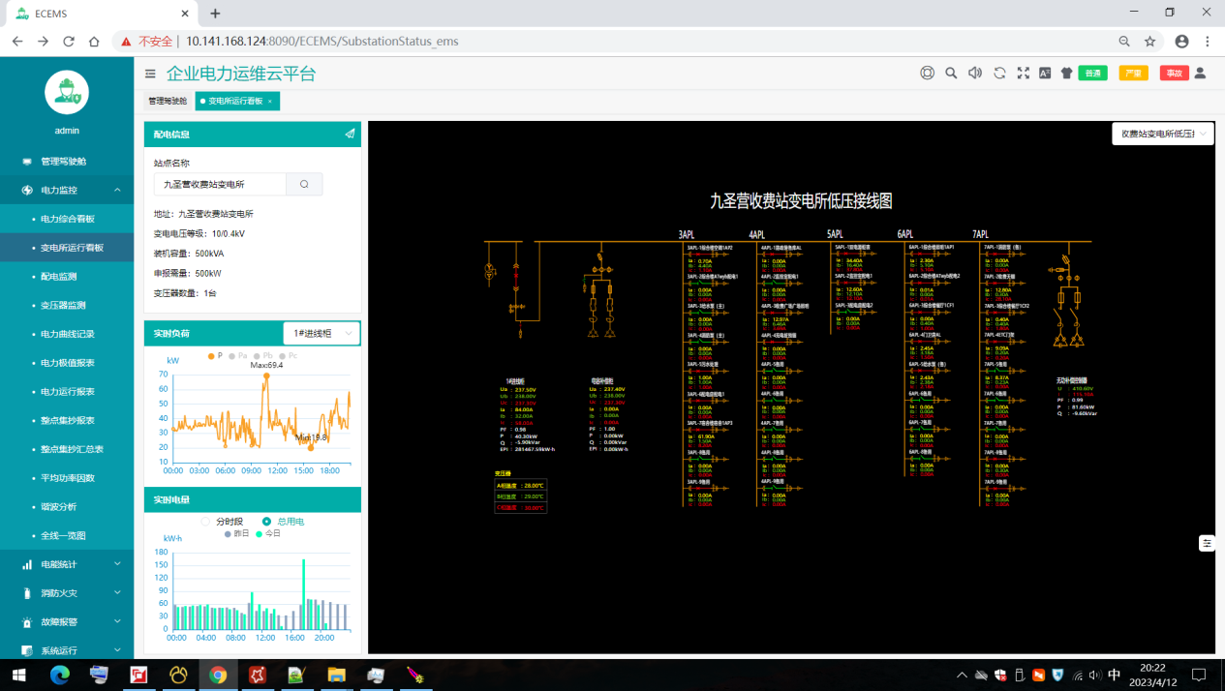Image resolution: width=1225 pixels, height=691 pixels.
Task: Switch to the 管理驾驶舱 tab
Action: pyautogui.click(x=168, y=101)
